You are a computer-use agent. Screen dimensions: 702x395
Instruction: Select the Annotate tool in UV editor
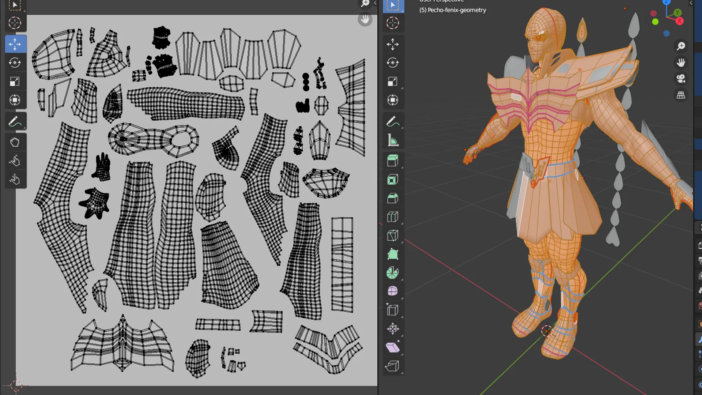click(15, 121)
